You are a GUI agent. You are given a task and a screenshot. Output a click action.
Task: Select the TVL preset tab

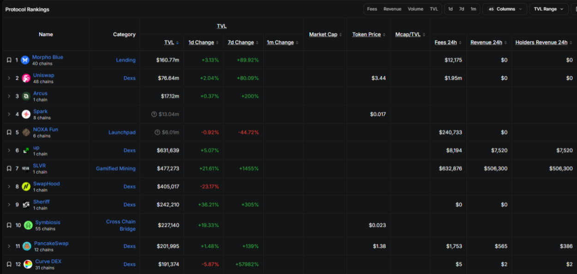[x=434, y=9]
